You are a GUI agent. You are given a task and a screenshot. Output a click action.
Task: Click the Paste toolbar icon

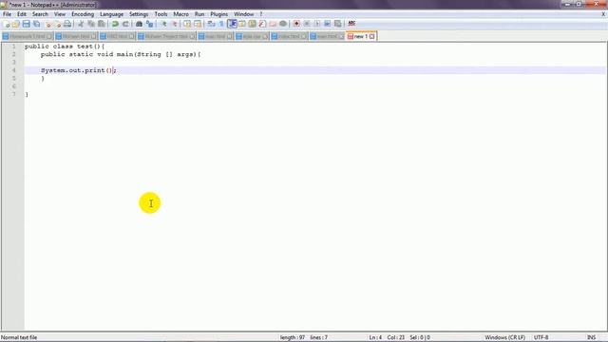pos(102,24)
